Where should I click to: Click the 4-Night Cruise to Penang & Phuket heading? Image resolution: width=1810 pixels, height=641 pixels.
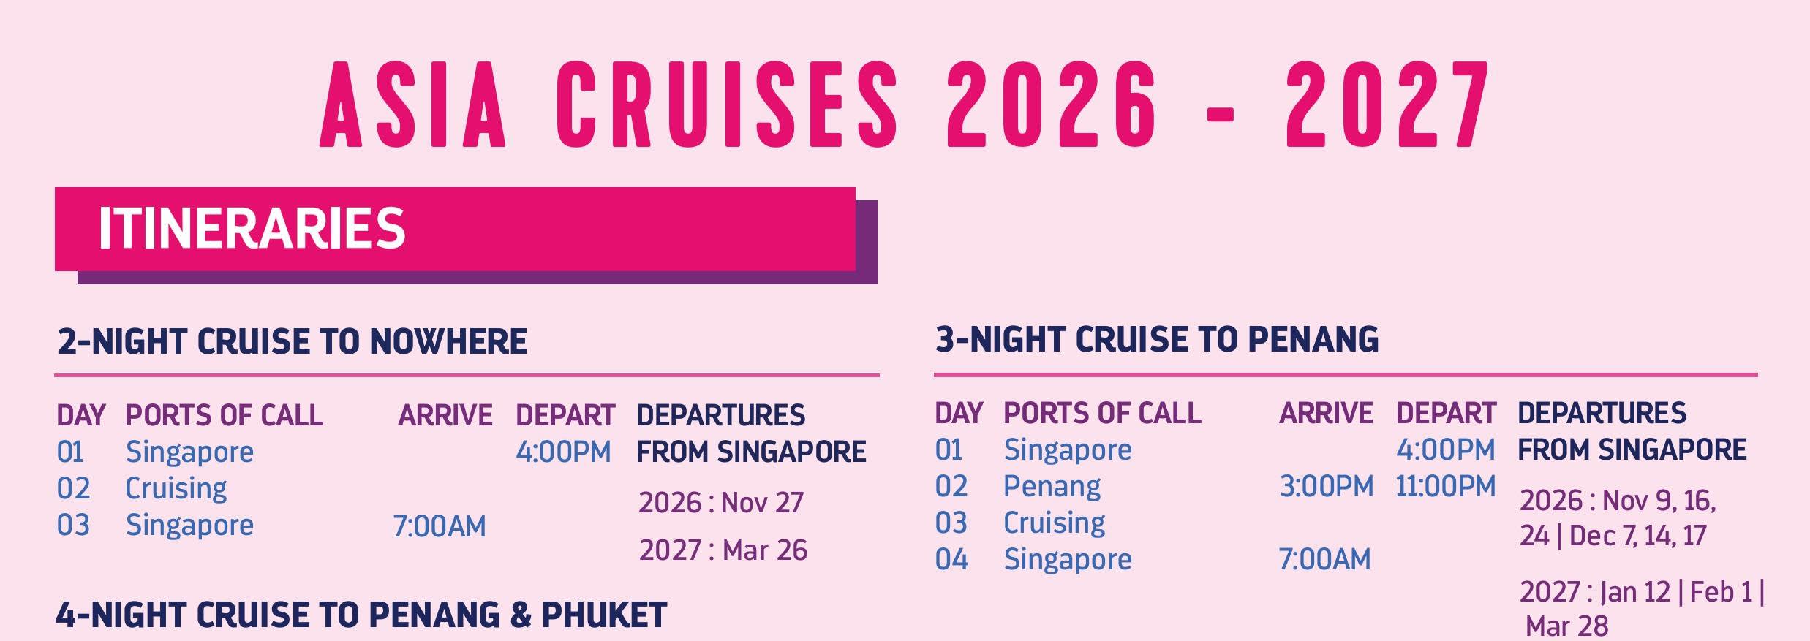pos(361,615)
